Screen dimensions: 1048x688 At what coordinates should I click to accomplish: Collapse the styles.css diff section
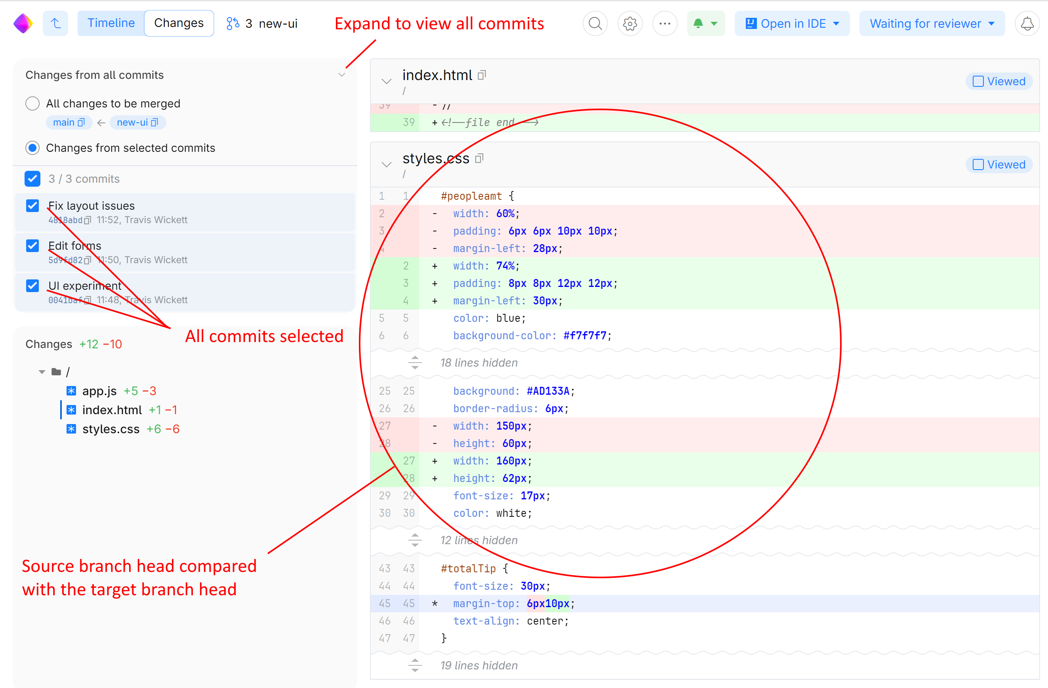pos(386,164)
